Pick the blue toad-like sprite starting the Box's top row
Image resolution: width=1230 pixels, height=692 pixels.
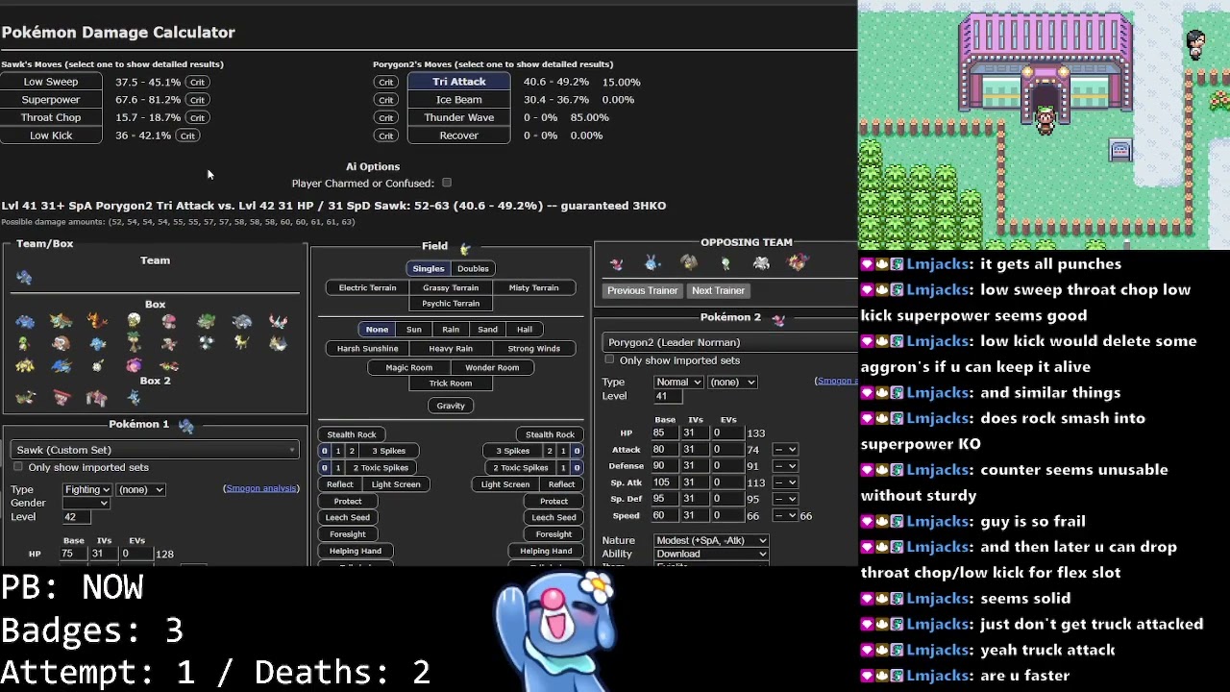click(x=25, y=321)
